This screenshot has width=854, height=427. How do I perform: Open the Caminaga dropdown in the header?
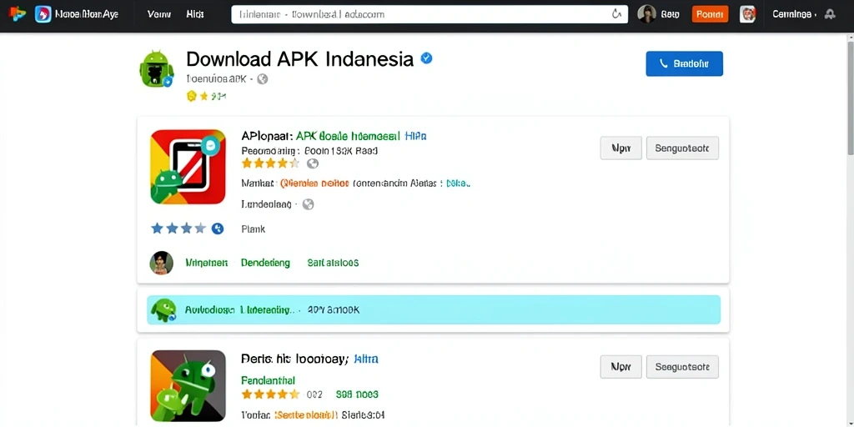(794, 15)
